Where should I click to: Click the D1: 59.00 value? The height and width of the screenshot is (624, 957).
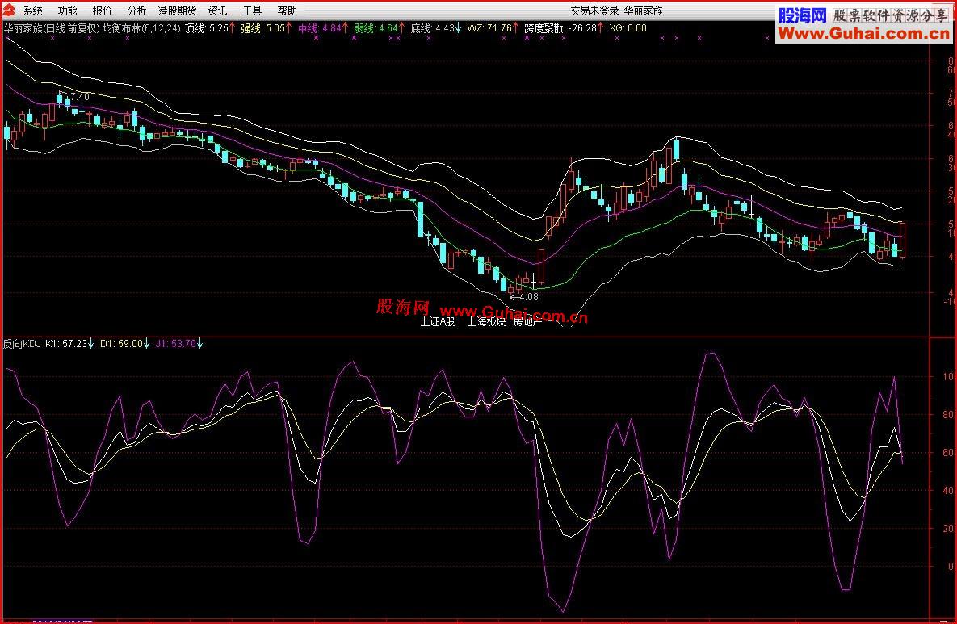pos(121,344)
